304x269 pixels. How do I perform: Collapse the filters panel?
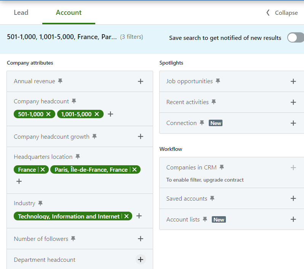[282, 13]
